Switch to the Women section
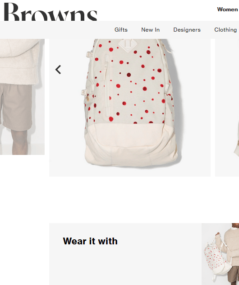The width and height of the screenshot is (239, 285). [x=227, y=9]
